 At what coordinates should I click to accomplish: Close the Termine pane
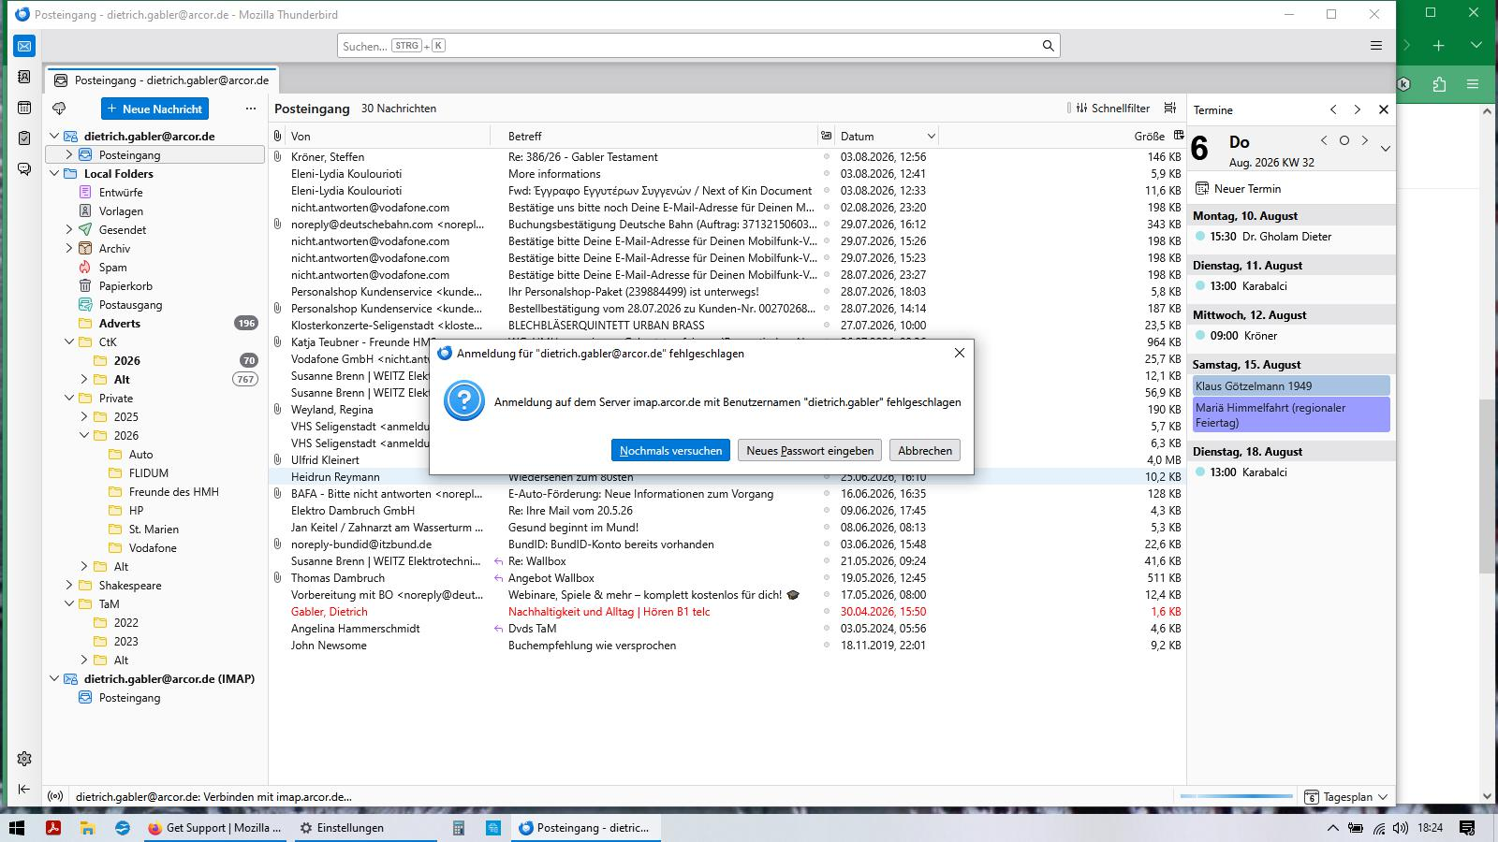(1384, 109)
